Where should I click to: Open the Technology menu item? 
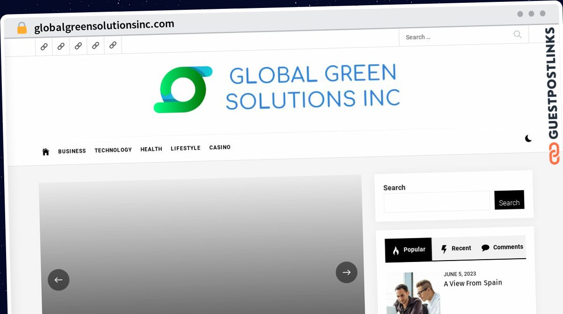pyautogui.click(x=113, y=150)
